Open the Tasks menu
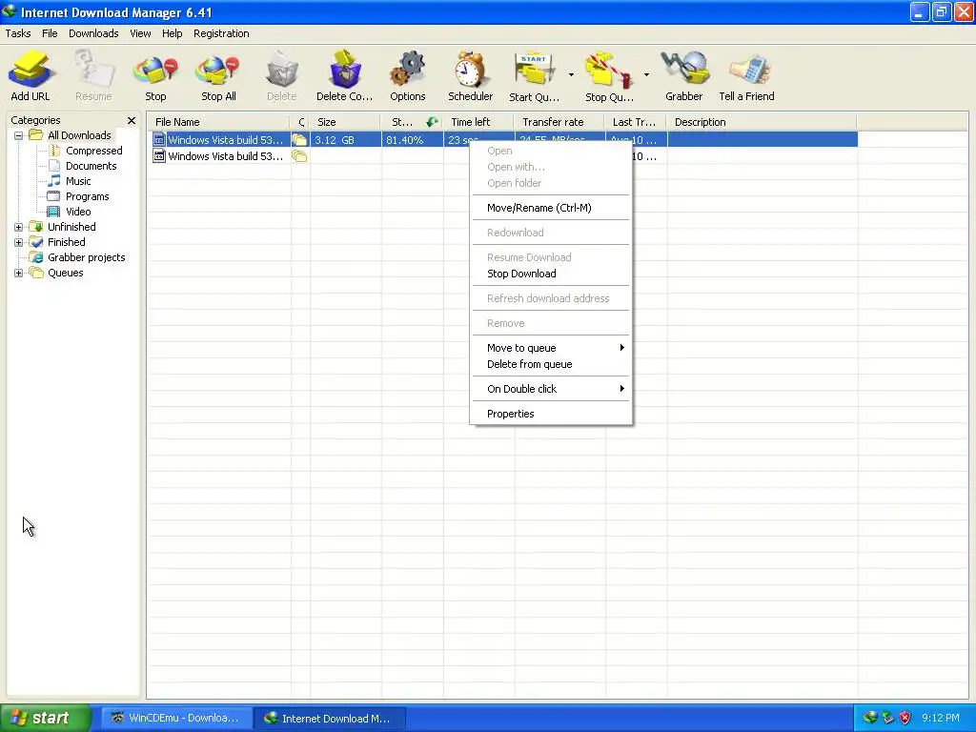The image size is (976, 732). [x=18, y=33]
